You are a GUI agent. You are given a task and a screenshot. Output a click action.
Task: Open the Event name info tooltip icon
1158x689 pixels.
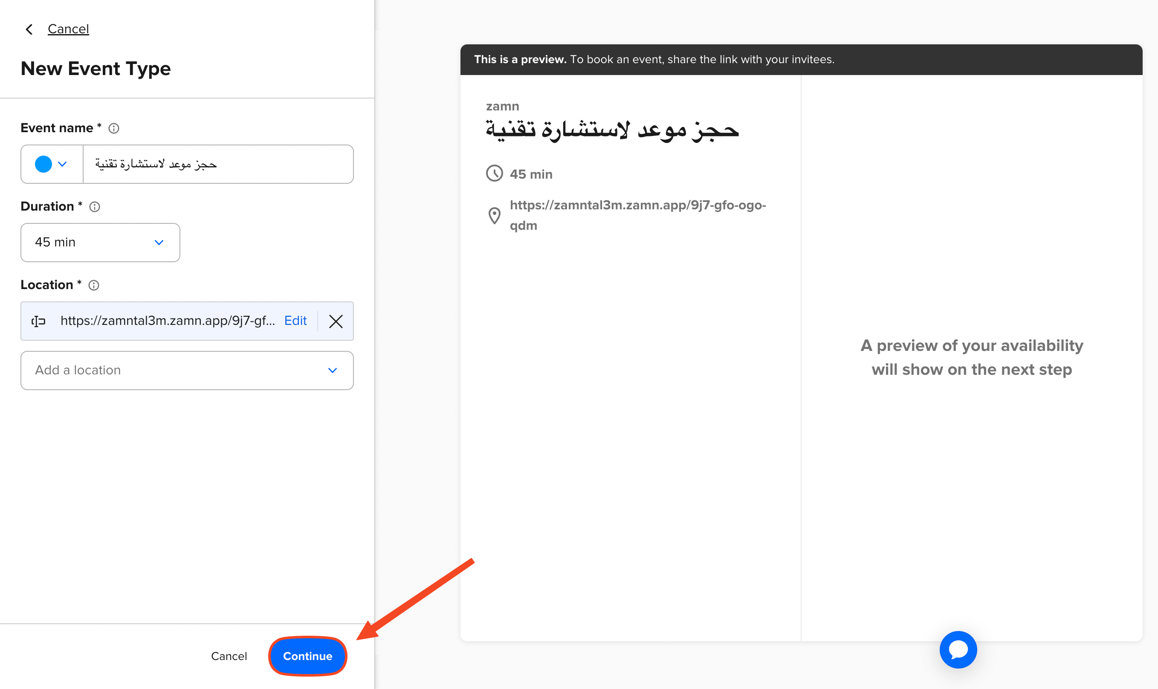[x=114, y=128]
